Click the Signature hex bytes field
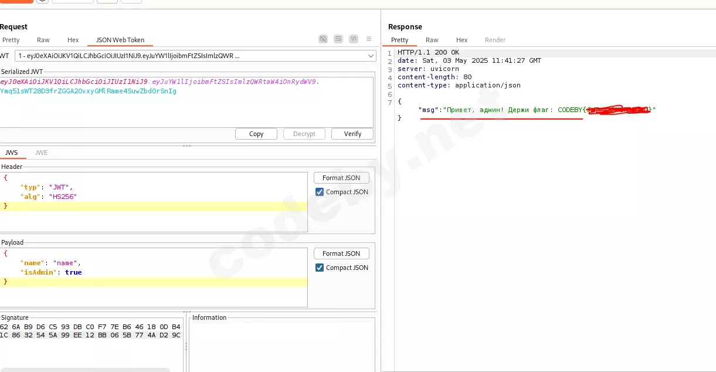This screenshot has width=716, height=372. pos(91,331)
